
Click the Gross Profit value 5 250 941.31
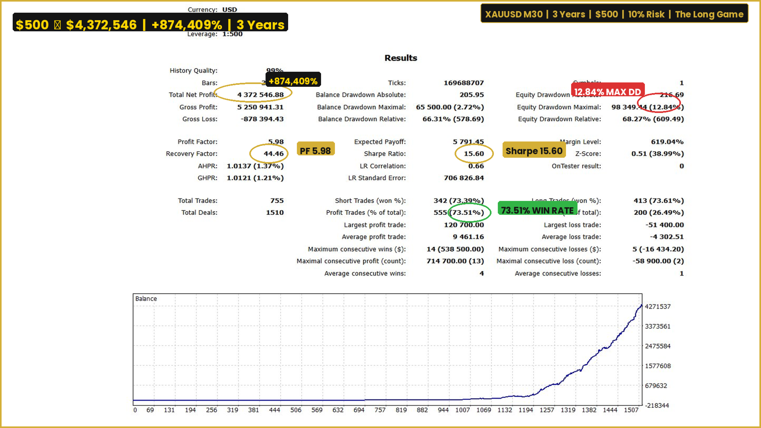pyautogui.click(x=260, y=107)
